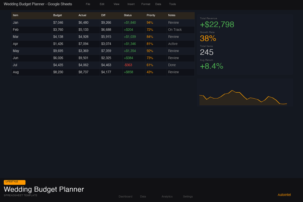Click the orange area trend chart

243,98
